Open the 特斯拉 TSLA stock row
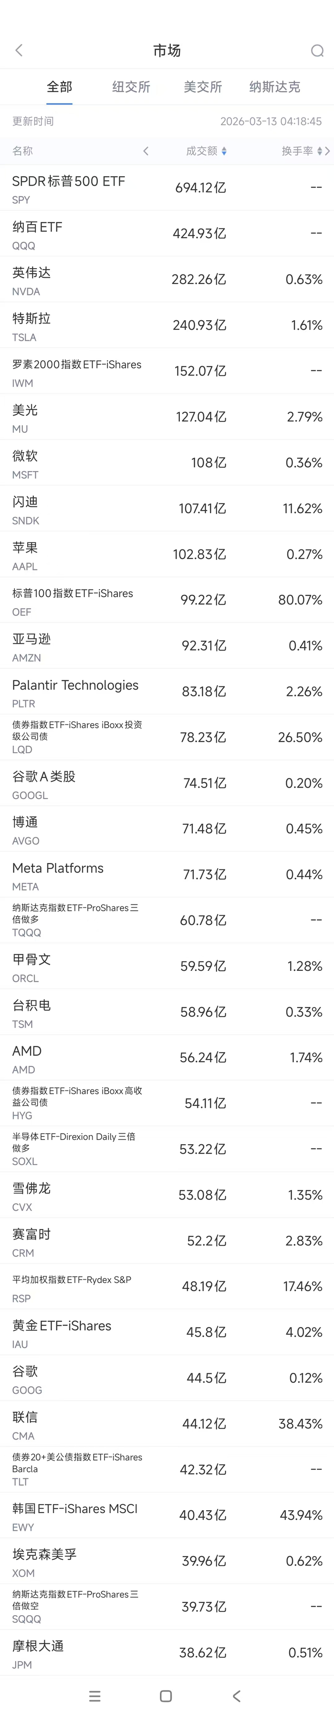Viewport: 334px width, 1715px height. pos(167,326)
